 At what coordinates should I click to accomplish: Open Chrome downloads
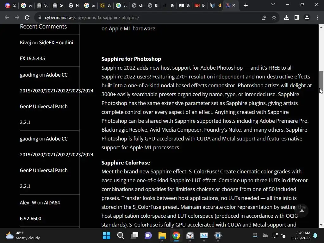click(x=287, y=18)
